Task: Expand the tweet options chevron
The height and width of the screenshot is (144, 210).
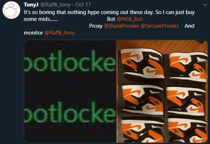Action: [205, 5]
